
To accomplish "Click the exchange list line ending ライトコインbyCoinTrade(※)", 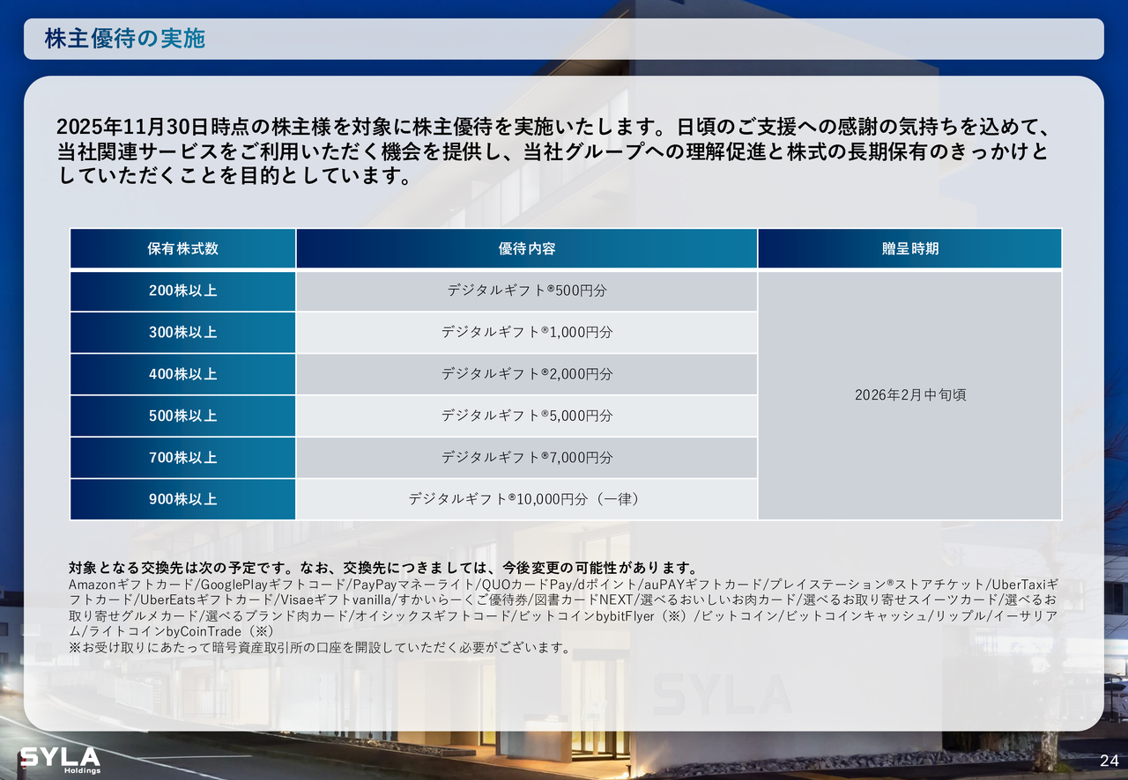I will point(171,632).
